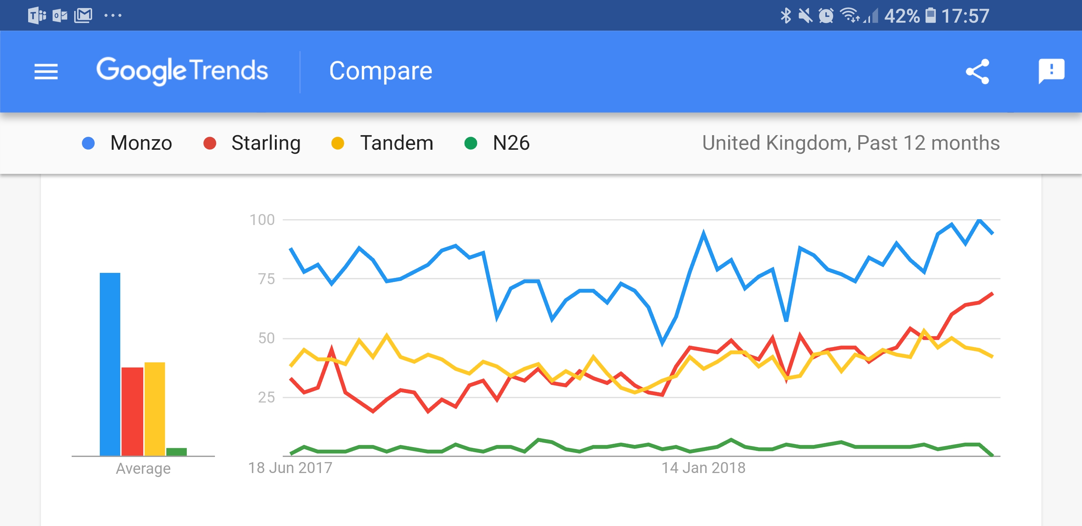Open United Kingdom, Past 12 months filter
Screen dimensions: 1082x526
(x=851, y=143)
